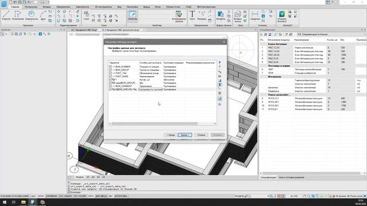
Task: Uncheck the Вес row checkbox
Action: pos(110,82)
